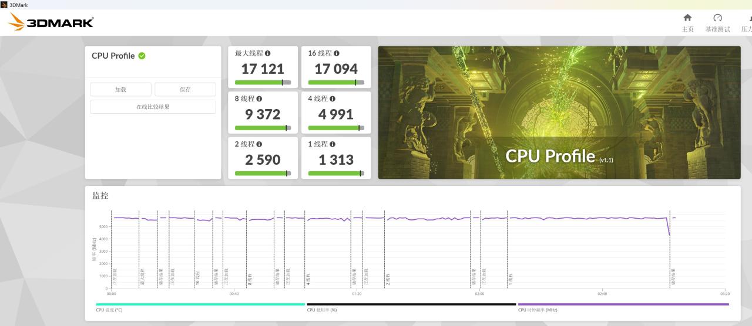Click the 4 线程 marker in chart
This screenshot has height=326, width=752.
tap(308, 279)
